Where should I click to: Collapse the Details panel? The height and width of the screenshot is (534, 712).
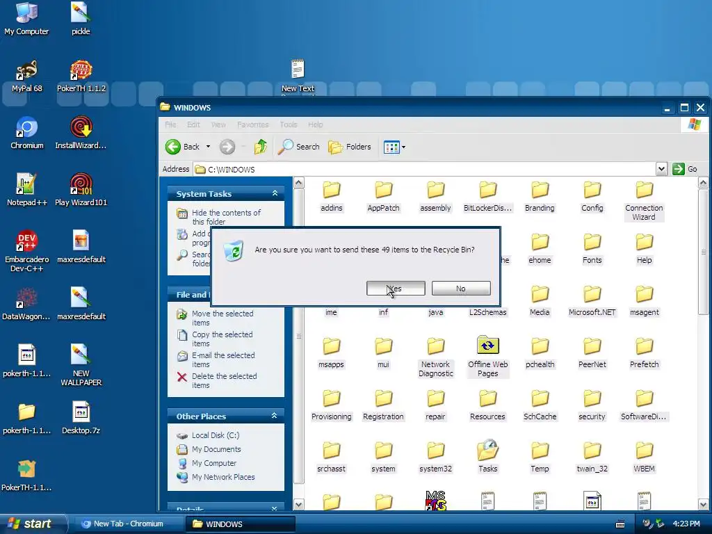coord(274,509)
